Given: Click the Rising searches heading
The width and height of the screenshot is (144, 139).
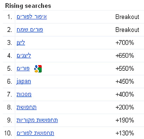Looking at the screenshot, I should (x=28, y=6).
